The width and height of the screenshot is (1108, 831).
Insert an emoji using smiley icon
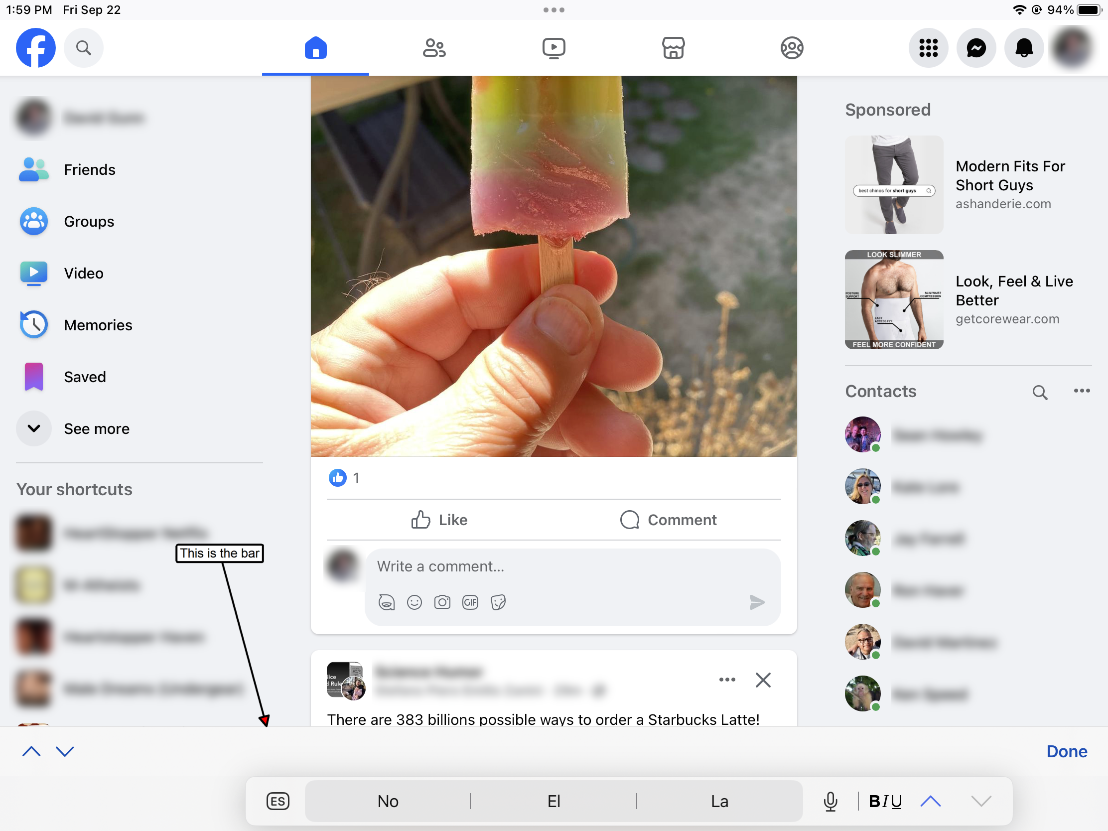pos(414,602)
